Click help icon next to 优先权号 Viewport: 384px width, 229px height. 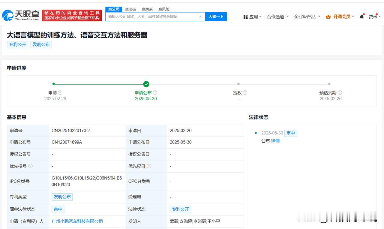(x=30, y=166)
